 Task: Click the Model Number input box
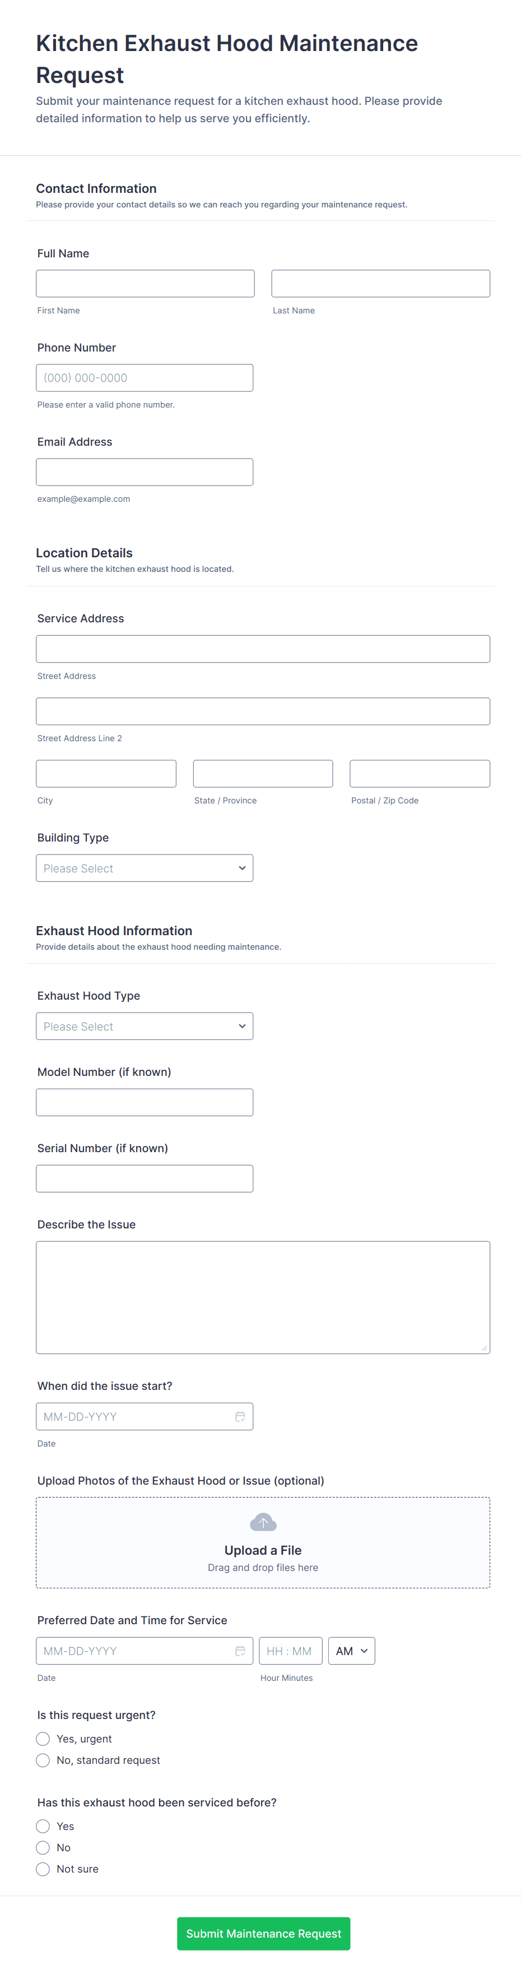tap(144, 1103)
